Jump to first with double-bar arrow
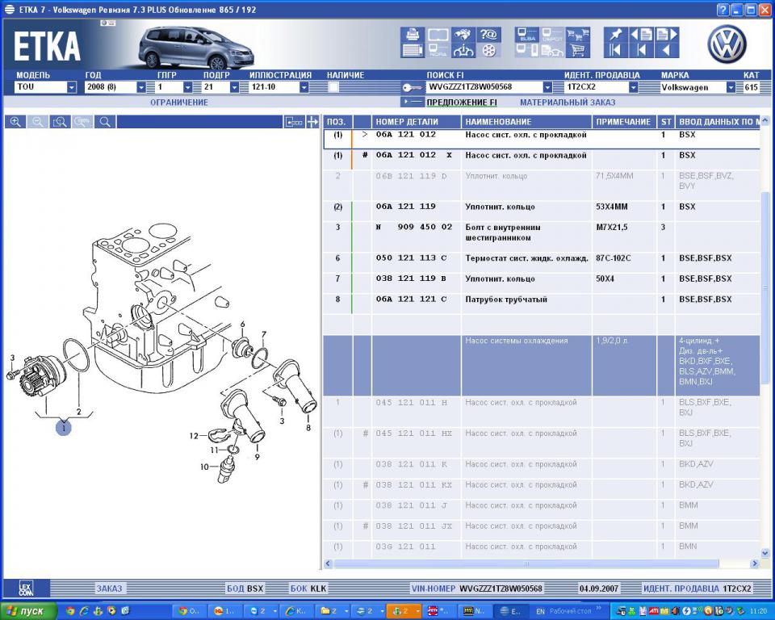The height and width of the screenshot is (620, 775). [x=615, y=50]
